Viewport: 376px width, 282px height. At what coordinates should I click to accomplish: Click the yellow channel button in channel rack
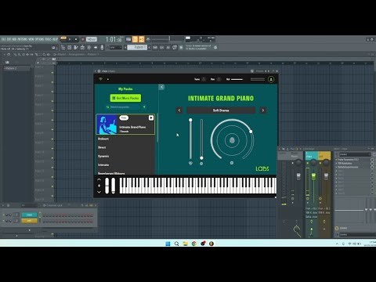pos(29,221)
